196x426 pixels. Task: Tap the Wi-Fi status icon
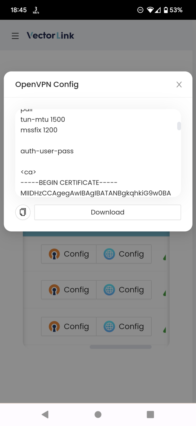coord(150,10)
